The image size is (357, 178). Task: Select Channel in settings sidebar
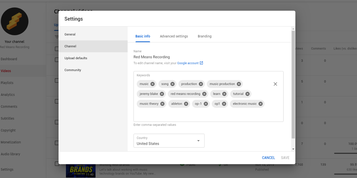[93, 46]
